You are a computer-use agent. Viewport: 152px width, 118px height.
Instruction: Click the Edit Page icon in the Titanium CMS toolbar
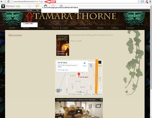pos(29,6)
